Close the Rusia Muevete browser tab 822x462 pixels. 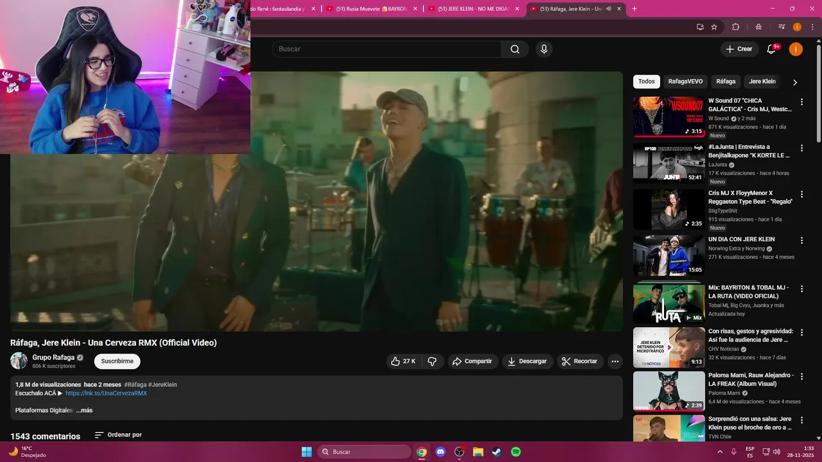415,9
